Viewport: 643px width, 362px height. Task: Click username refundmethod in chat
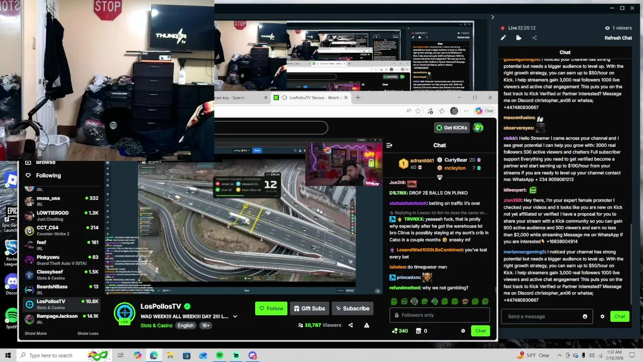405,288
